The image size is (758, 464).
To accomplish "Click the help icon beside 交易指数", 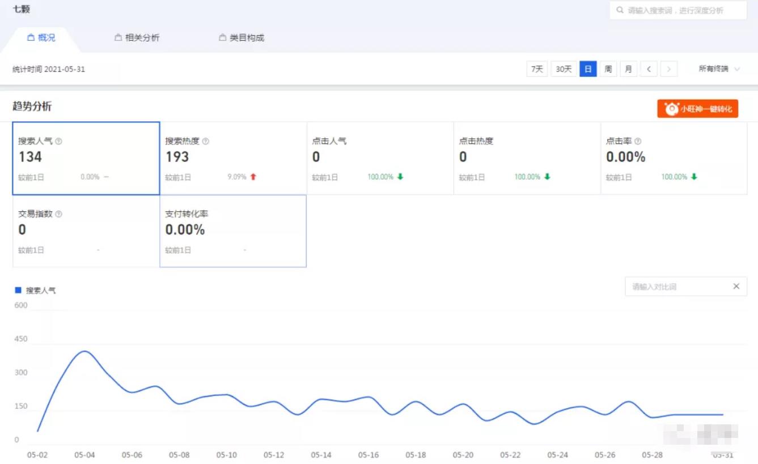I will click(59, 214).
